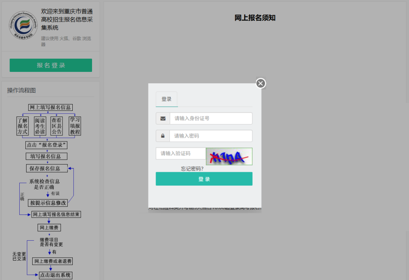Click the 点击退出系统 flowchart box
Image resolution: width=409 pixels, height=280 pixels.
pos(55,275)
